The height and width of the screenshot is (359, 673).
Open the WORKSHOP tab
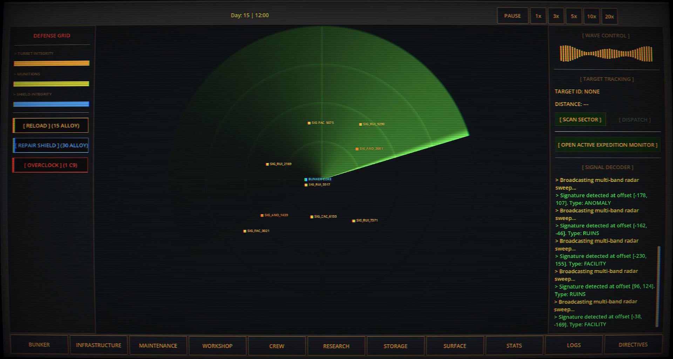point(217,346)
